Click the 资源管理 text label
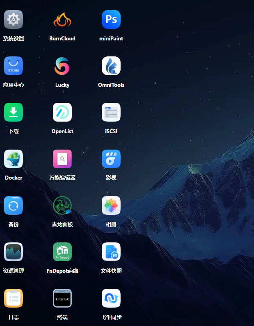Screen dimensions: 254x326 tap(14, 271)
